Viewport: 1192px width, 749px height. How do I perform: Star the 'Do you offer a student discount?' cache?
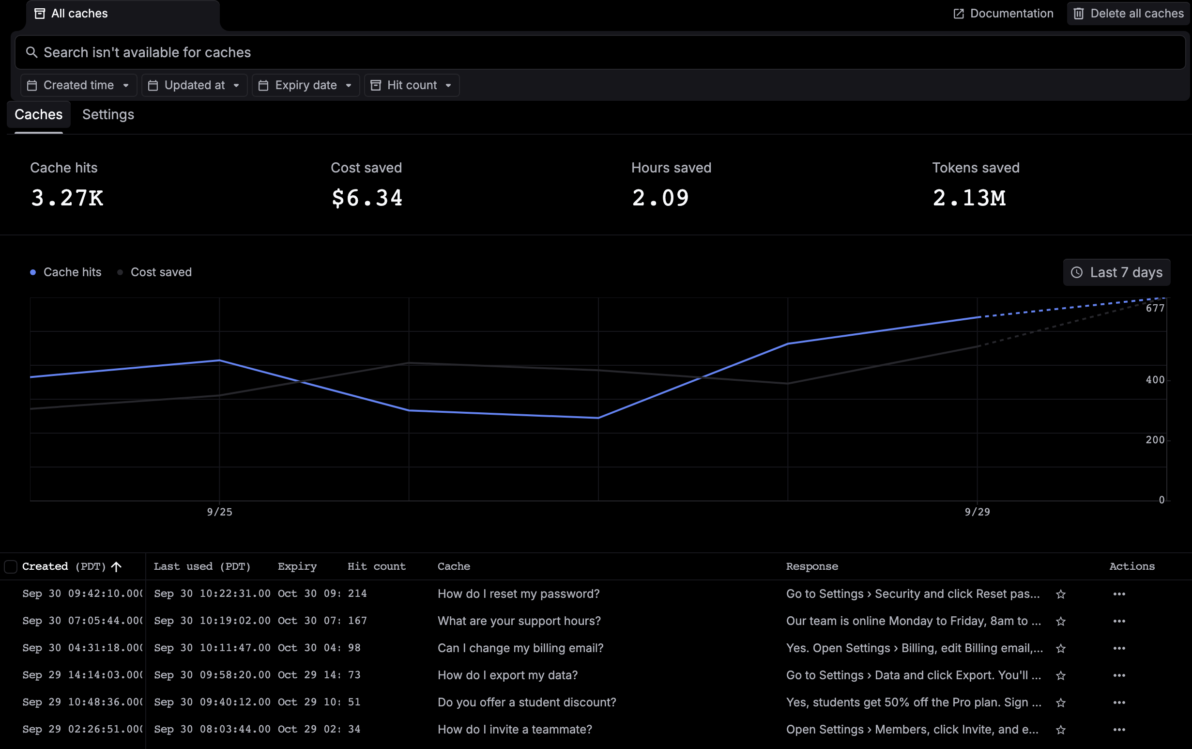coord(1060,702)
